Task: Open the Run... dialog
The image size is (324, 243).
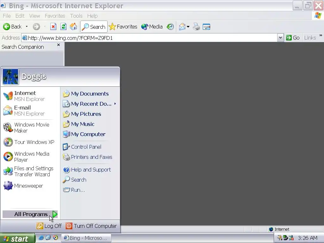Action: coord(90,190)
